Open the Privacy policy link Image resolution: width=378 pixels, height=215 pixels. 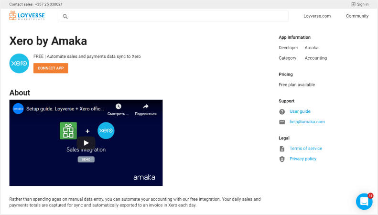point(303,159)
